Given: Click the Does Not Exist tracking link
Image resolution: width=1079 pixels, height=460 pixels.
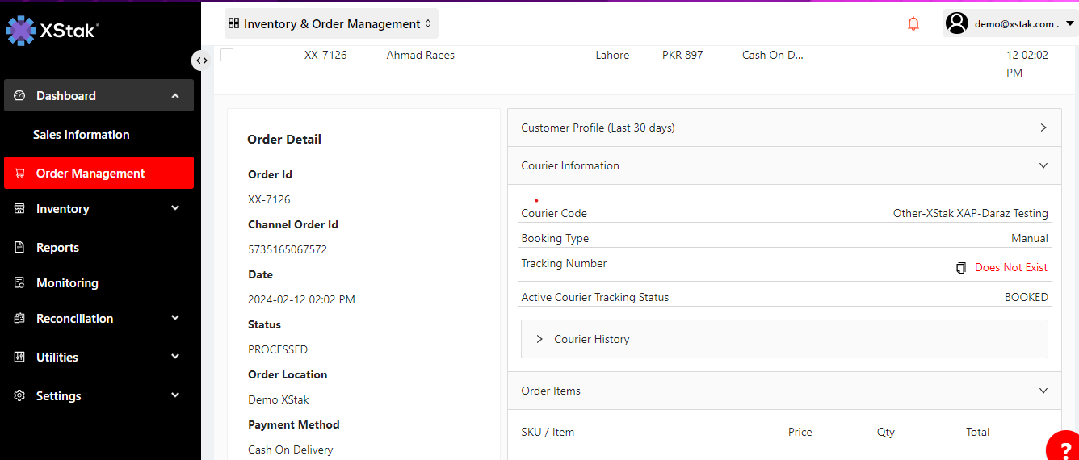Looking at the screenshot, I should point(1011,268).
